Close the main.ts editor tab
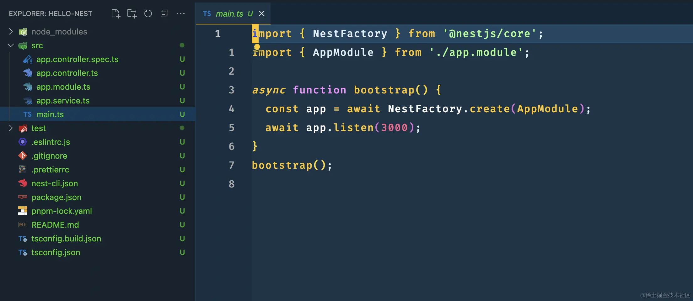693x301 pixels. [262, 13]
